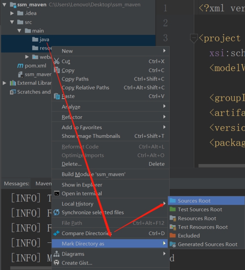Click the Synchronize selected files icon

[x=56, y=212]
